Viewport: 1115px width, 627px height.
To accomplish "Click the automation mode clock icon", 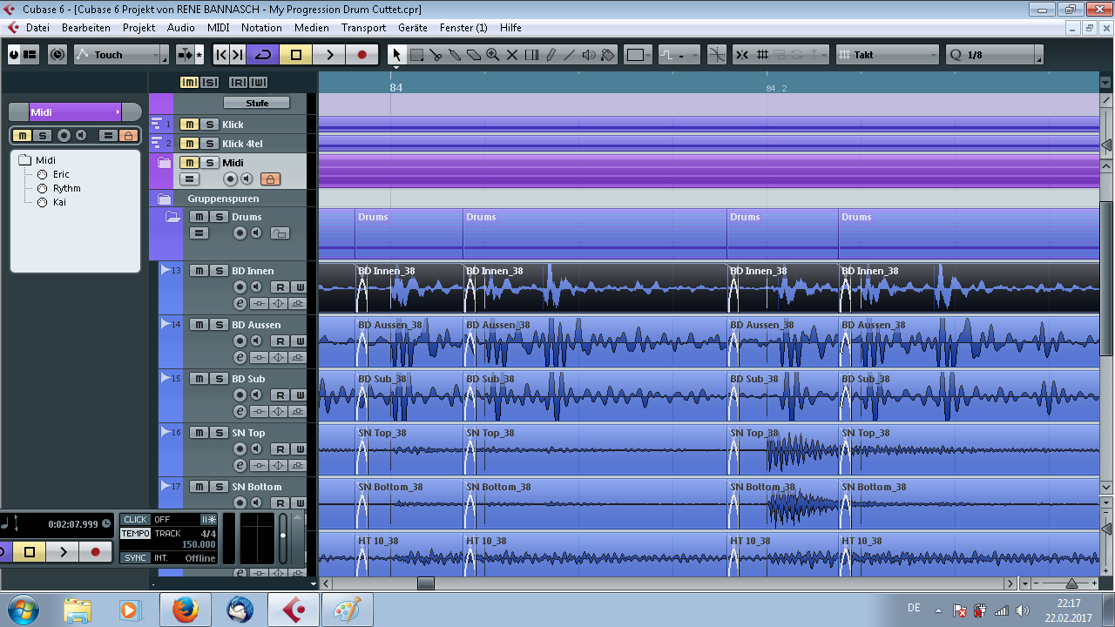I will (x=57, y=55).
